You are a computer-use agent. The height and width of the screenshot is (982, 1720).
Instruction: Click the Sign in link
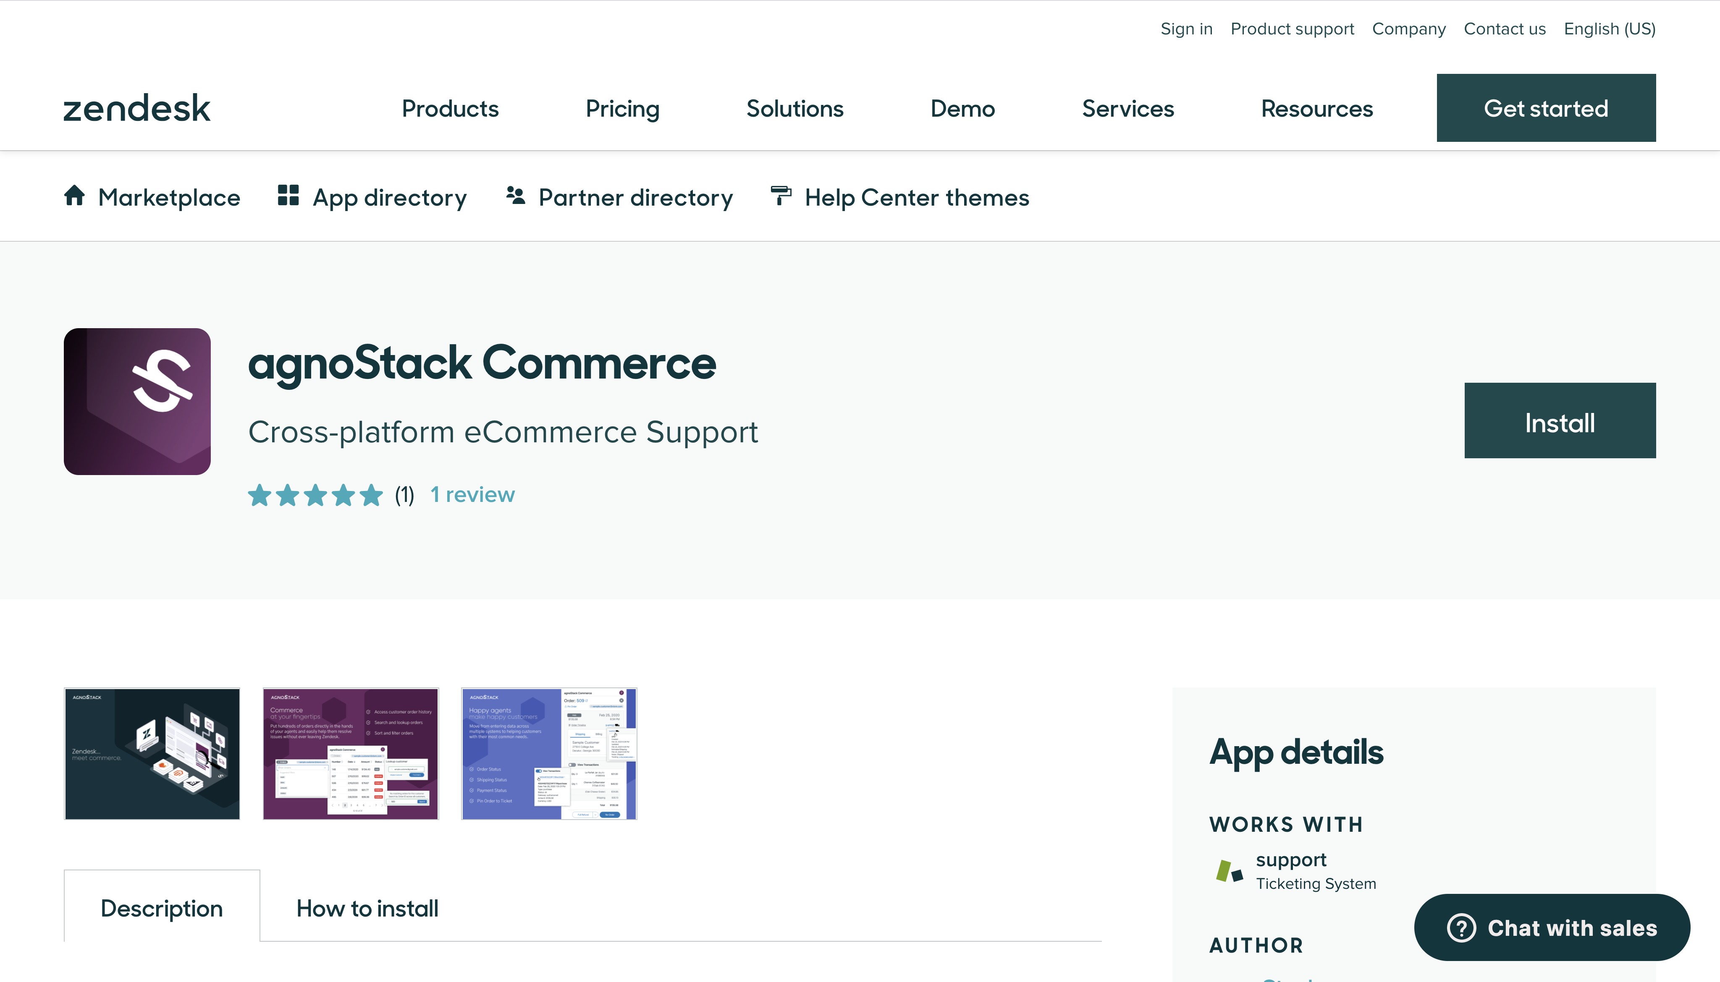pos(1186,29)
